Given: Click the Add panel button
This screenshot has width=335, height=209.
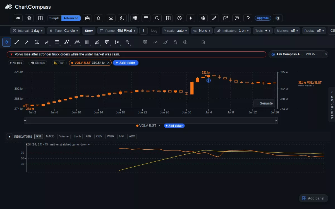Looking at the screenshot, I should [314, 198].
